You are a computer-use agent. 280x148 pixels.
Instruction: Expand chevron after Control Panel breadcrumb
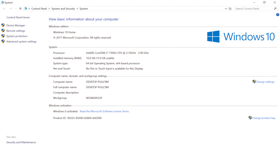[49, 9]
